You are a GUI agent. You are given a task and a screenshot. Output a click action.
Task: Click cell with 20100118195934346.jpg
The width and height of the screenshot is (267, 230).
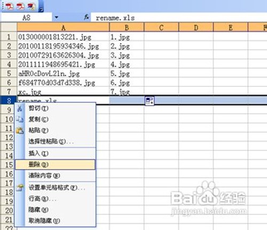(x=63, y=46)
